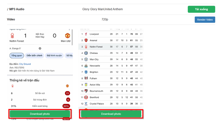Click Download photo under league table

[111, 114]
